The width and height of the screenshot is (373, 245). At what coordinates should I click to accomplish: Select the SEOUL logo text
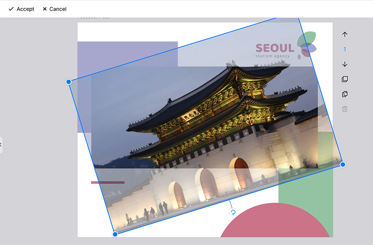click(275, 48)
